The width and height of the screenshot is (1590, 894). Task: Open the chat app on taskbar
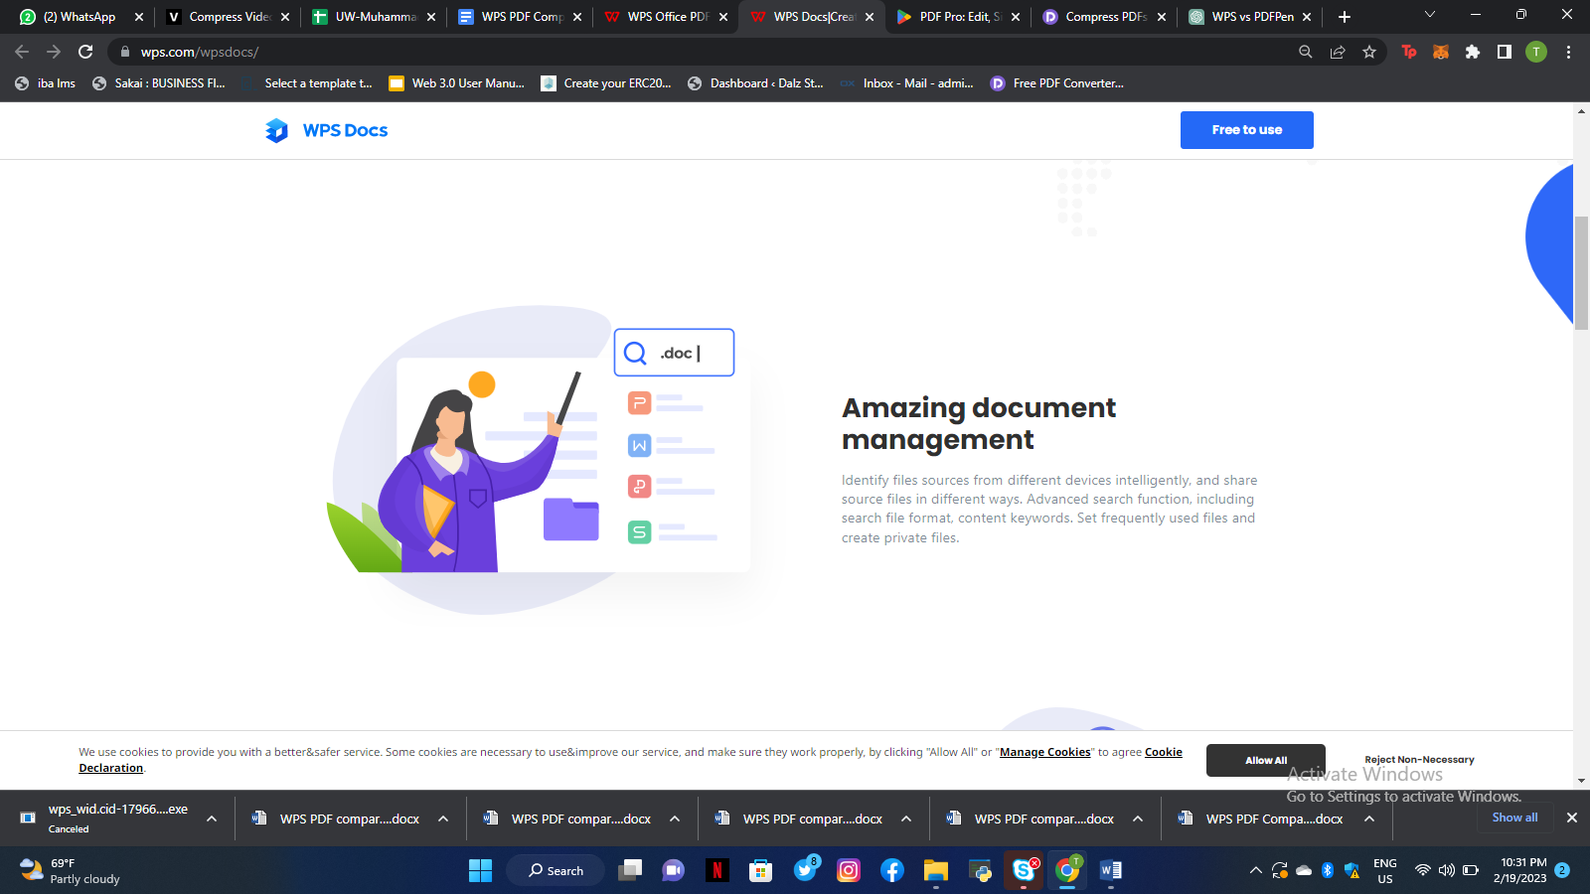pos(674,870)
